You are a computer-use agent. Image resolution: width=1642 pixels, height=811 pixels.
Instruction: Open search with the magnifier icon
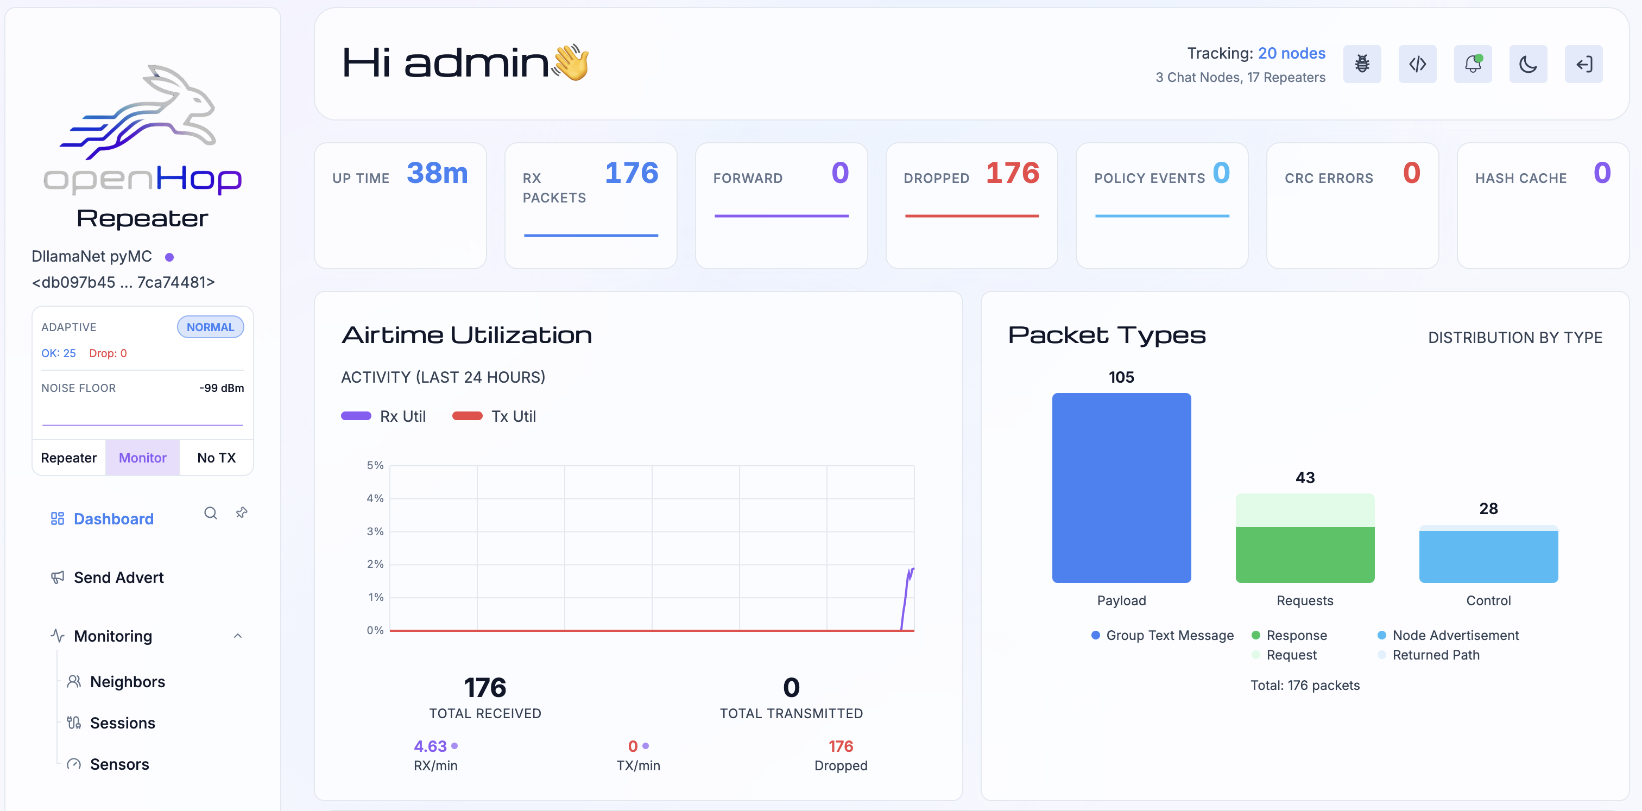210,513
